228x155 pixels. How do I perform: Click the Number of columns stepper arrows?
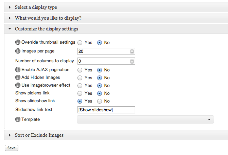pos(132,61)
